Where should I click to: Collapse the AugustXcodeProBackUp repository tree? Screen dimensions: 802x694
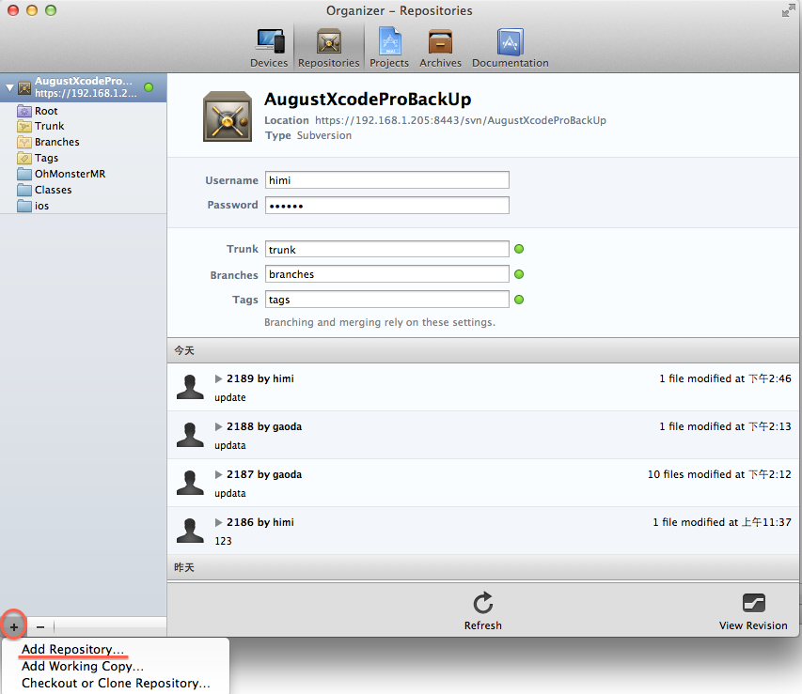(9, 87)
